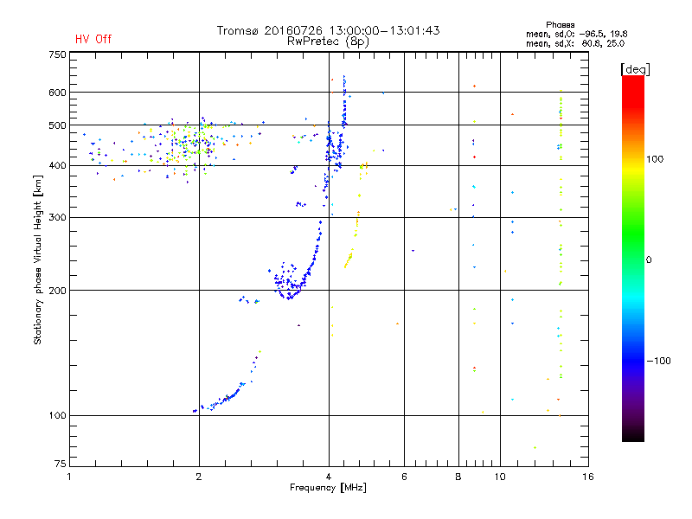The height and width of the screenshot is (519, 692).
Task: Click the colorbar tick label '-100'
Action: pyautogui.click(x=658, y=361)
